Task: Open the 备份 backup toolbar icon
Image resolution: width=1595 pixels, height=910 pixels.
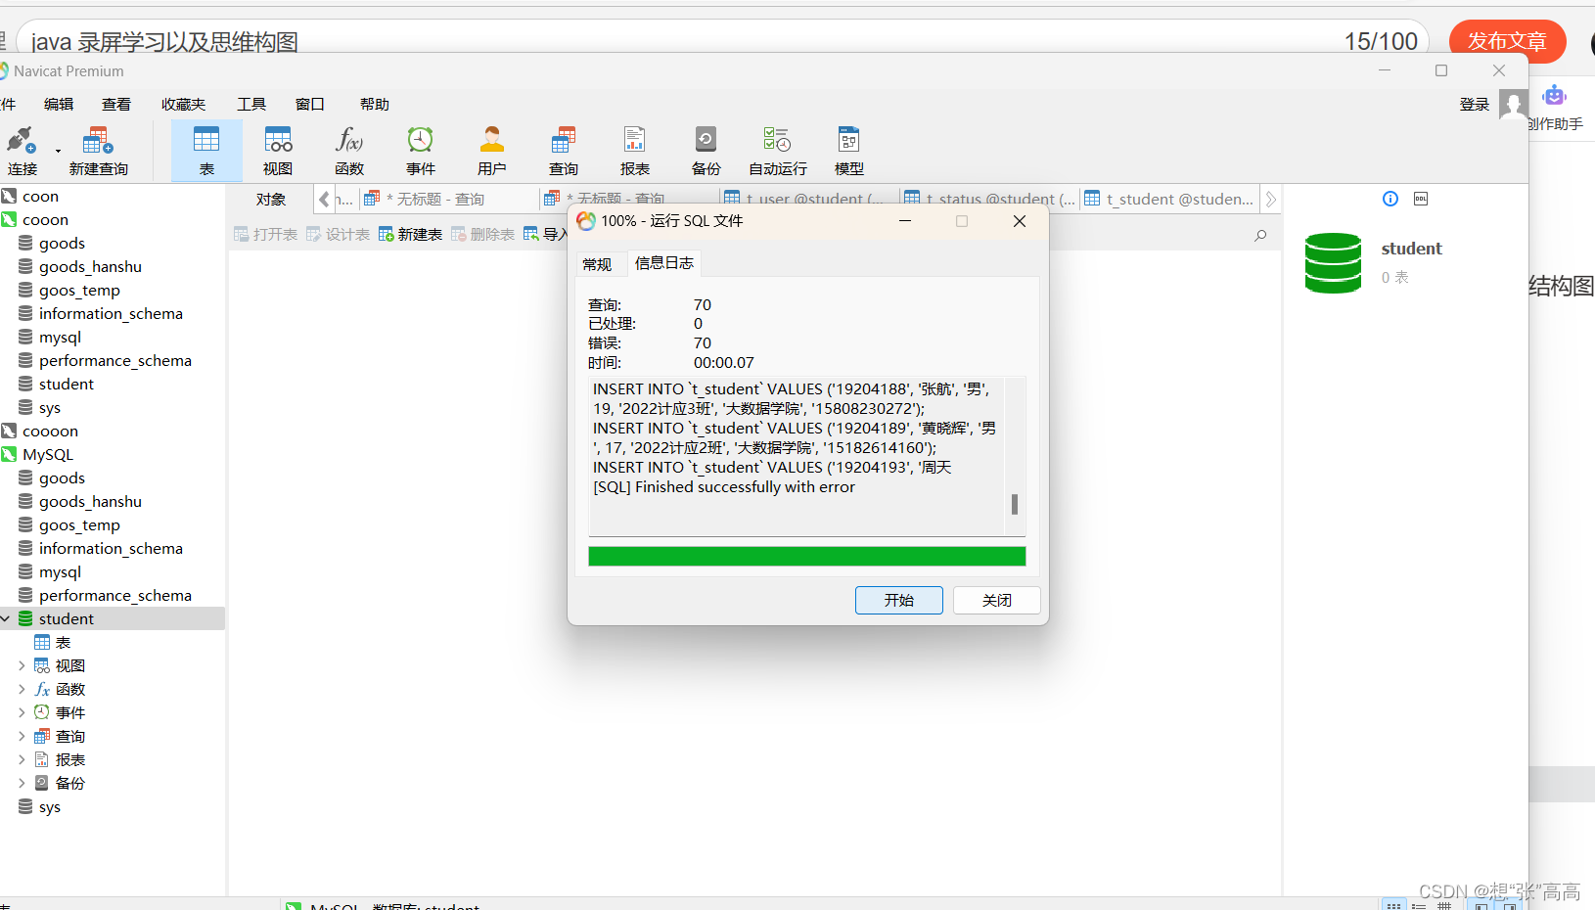Action: point(706,152)
